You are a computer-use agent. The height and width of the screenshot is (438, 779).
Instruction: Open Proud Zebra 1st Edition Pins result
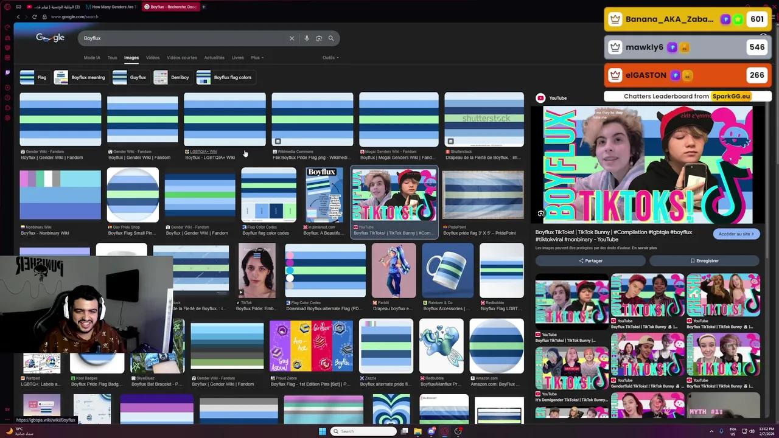[311, 346]
